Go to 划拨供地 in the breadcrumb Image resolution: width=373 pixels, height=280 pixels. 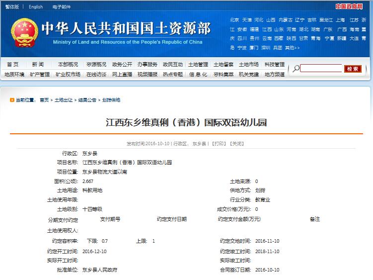coord(111,100)
